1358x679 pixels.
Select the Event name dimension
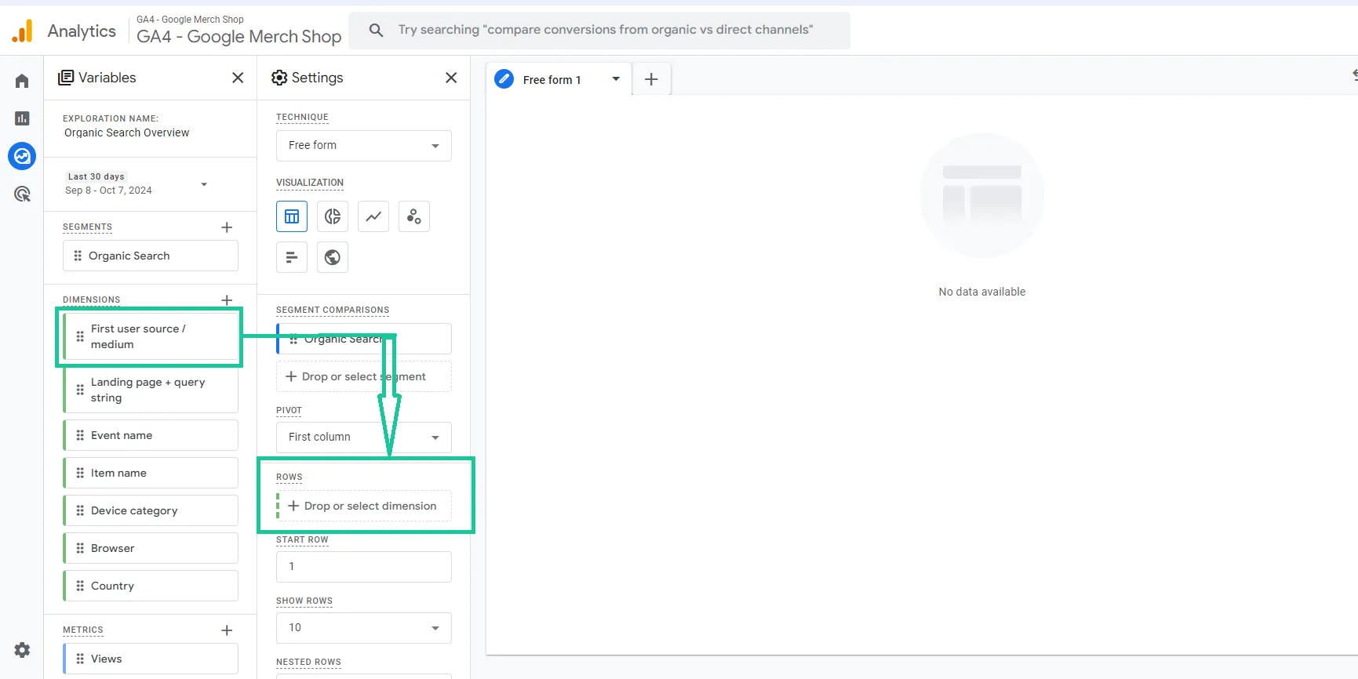[x=151, y=435]
